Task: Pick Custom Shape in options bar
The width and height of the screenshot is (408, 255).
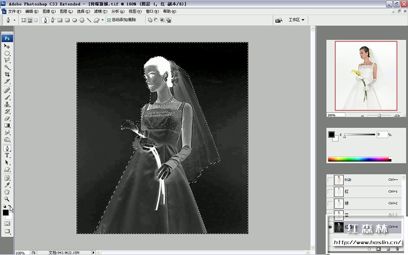Action: coord(97,20)
